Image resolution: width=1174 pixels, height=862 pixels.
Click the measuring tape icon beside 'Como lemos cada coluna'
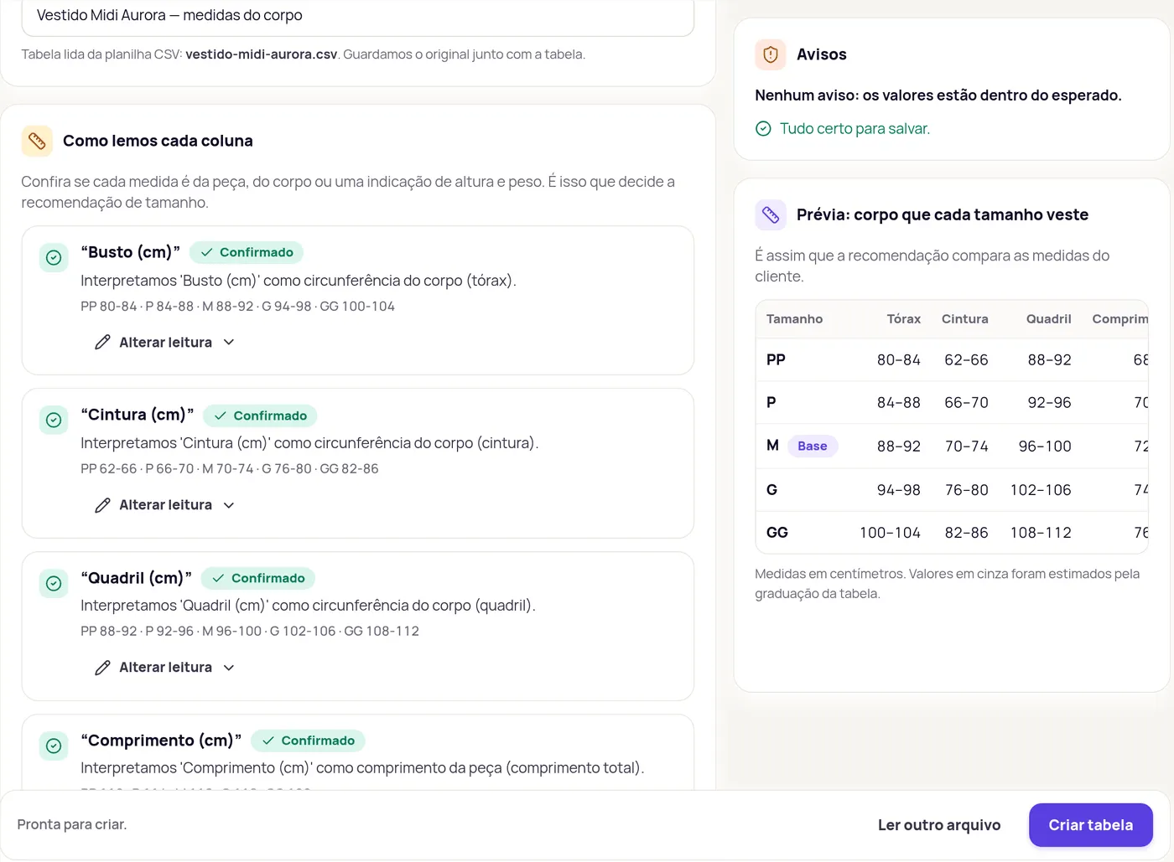[x=37, y=141]
